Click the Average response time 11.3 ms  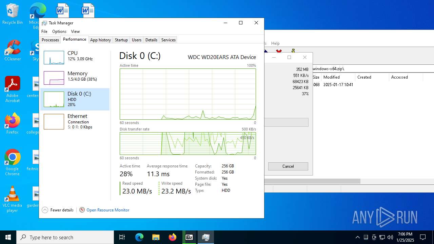pos(158,174)
